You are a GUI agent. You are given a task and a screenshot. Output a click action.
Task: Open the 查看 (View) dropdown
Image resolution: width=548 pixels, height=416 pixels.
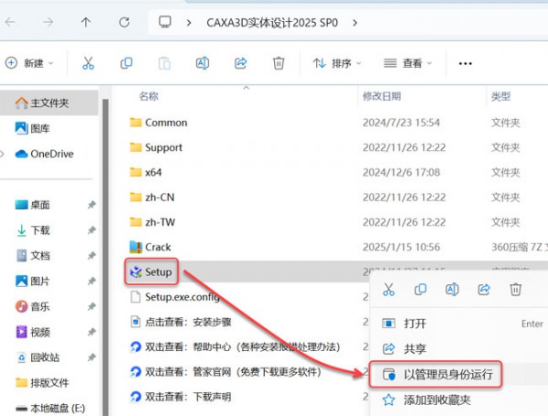tap(408, 63)
